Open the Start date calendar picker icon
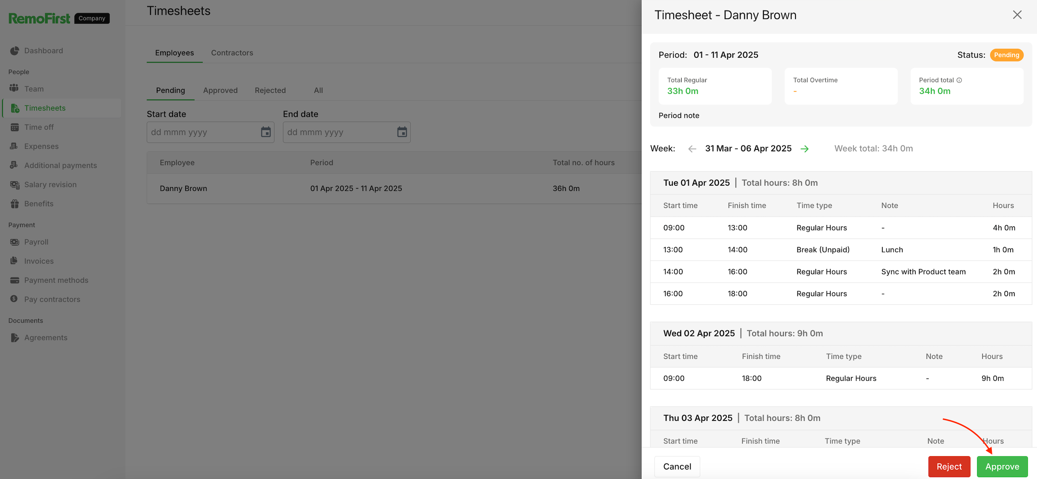The image size is (1037, 479). click(266, 132)
